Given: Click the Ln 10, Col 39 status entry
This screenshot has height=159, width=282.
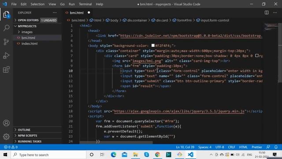Looking at the screenshot, I should (x=185, y=147).
